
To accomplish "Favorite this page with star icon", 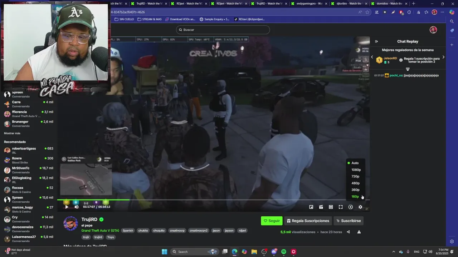I will (x=367, y=12).
